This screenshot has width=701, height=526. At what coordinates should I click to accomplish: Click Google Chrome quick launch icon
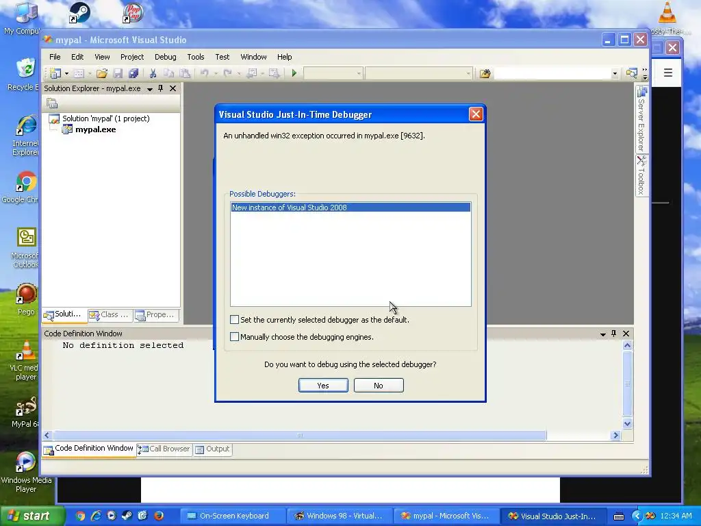tap(80, 516)
